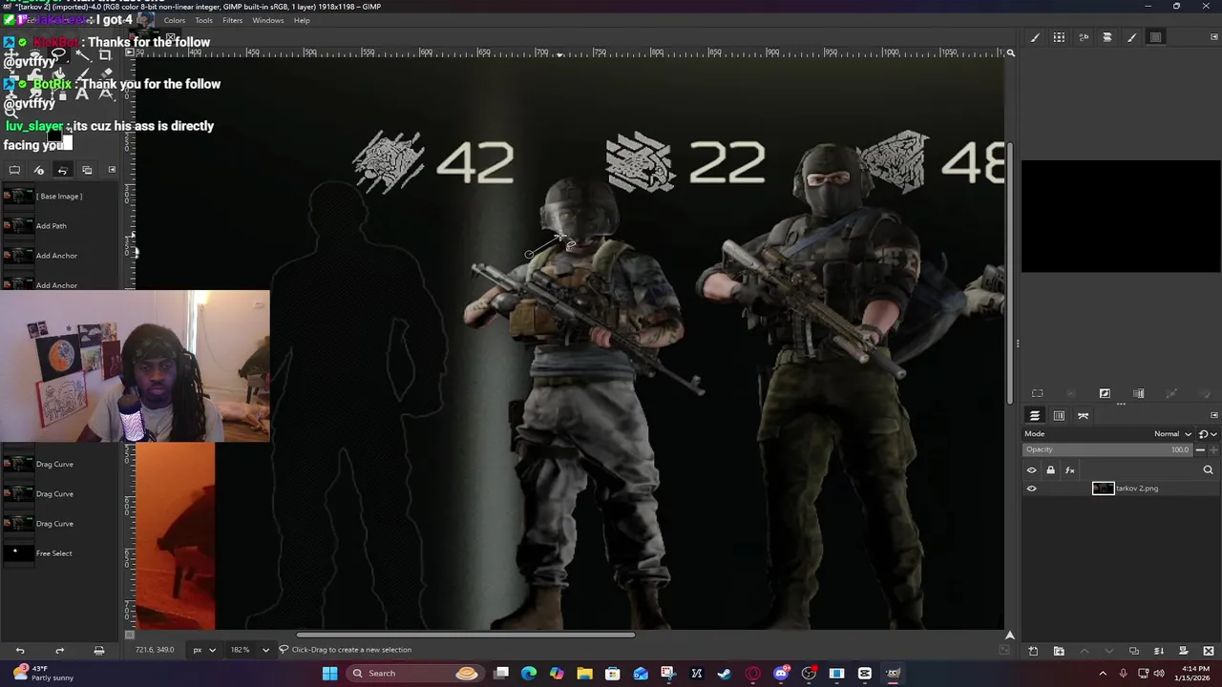The height and width of the screenshot is (687, 1222).
Task: Click the tool preset icon in left dock
Action: 14,170
